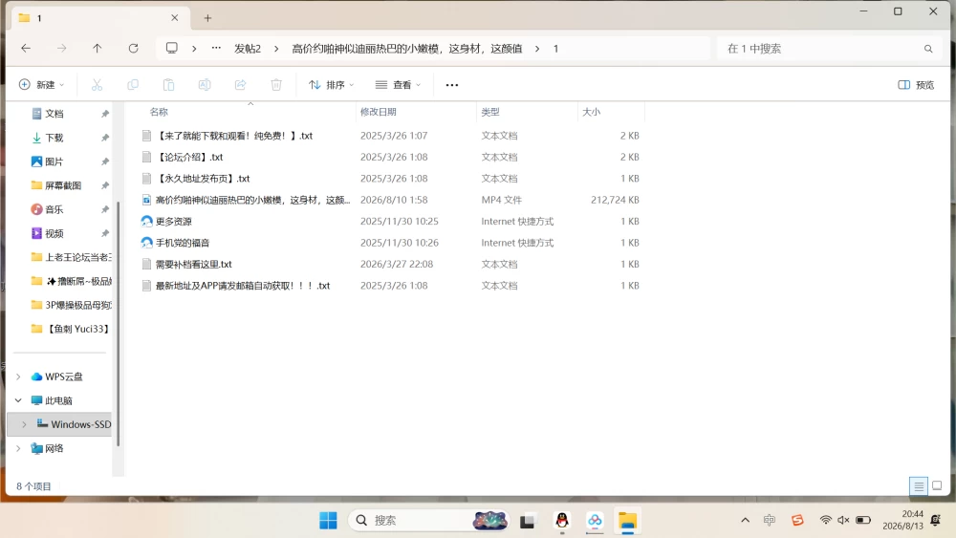The width and height of the screenshot is (956, 538).
Task: Sort by the 大小 column header
Action: click(x=592, y=112)
